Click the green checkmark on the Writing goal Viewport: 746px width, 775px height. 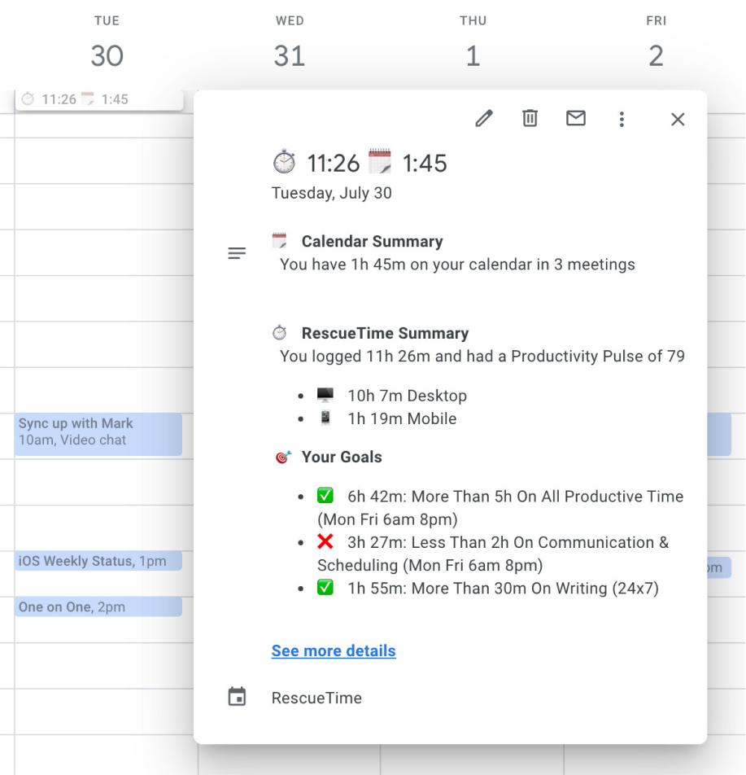click(x=325, y=588)
